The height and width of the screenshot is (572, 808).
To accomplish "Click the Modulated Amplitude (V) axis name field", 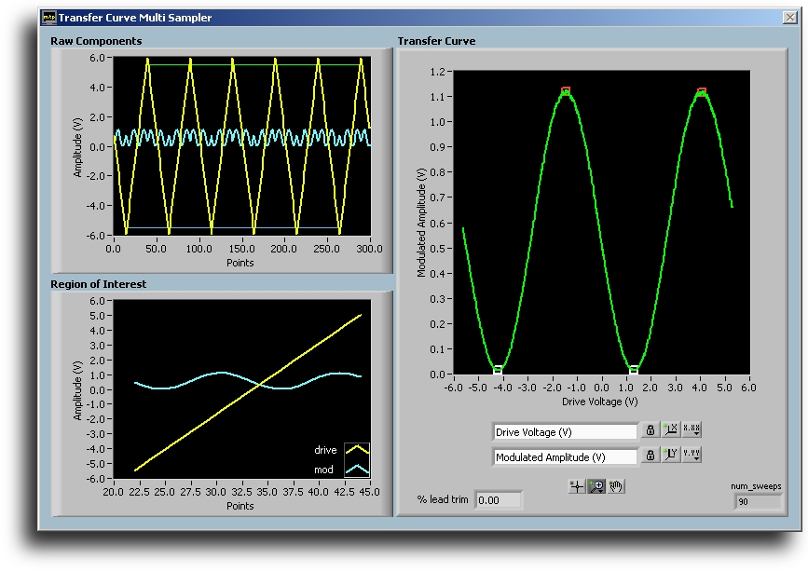I will tap(564, 456).
